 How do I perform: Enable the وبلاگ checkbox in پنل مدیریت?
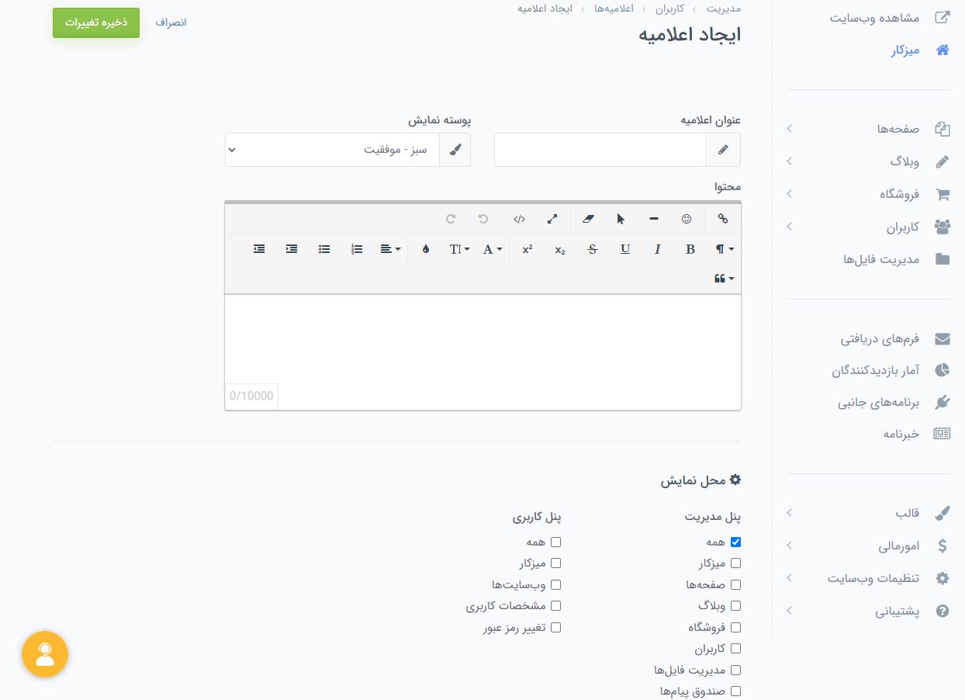[735, 606]
